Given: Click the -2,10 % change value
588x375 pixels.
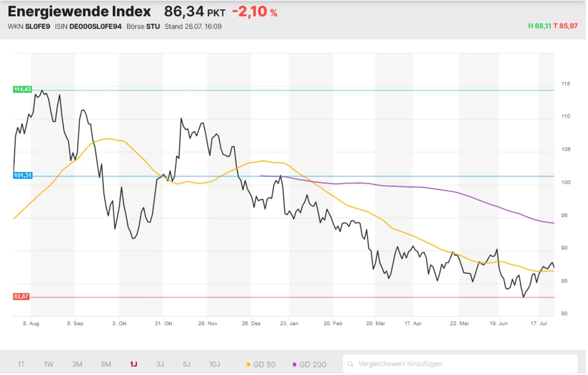Looking at the screenshot, I should click(x=254, y=12).
